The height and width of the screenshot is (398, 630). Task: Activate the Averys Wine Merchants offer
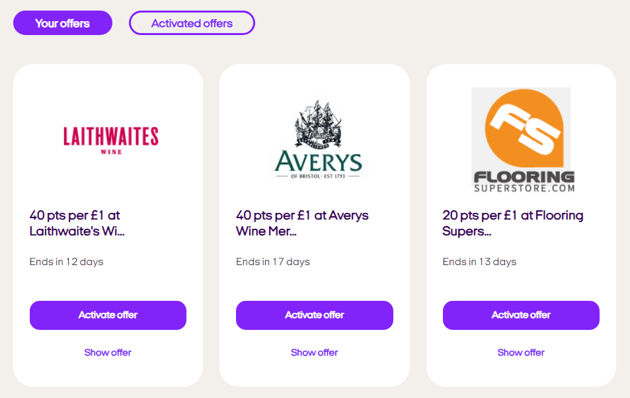coord(315,315)
